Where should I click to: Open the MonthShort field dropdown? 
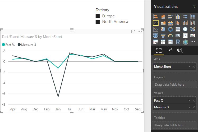189,67
